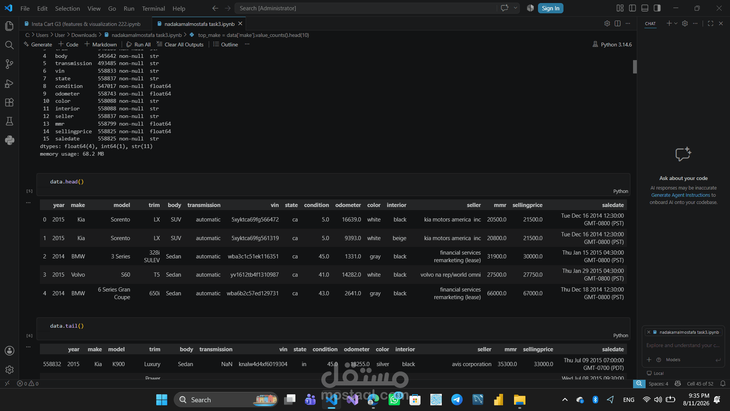Open the Terminal menu
This screenshot has width=730, height=411.
(153, 8)
